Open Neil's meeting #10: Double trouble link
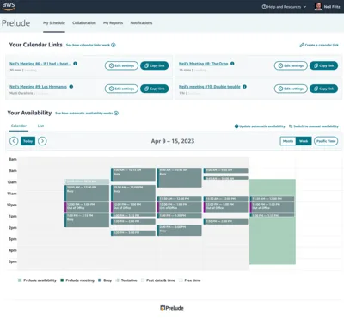Viewport: 344px width, 326px height. (x=210, y=87)
